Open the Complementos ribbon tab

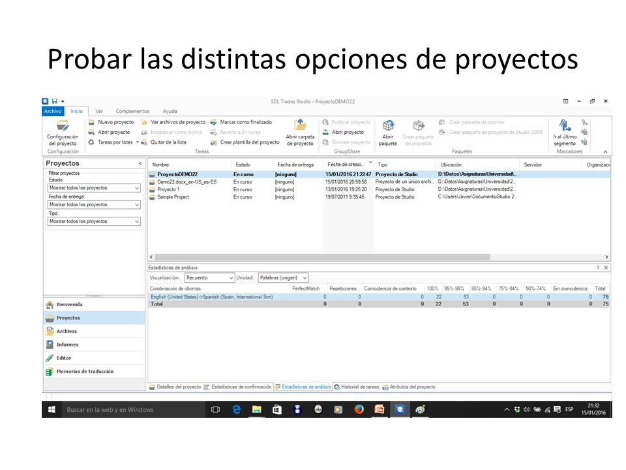point(132,112)
